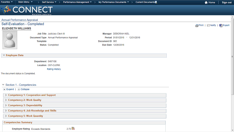Click the Connect Maryland Judiciary logo
Image resolution: width=234 pixels, height=132 pixels.
click(27, 10)
